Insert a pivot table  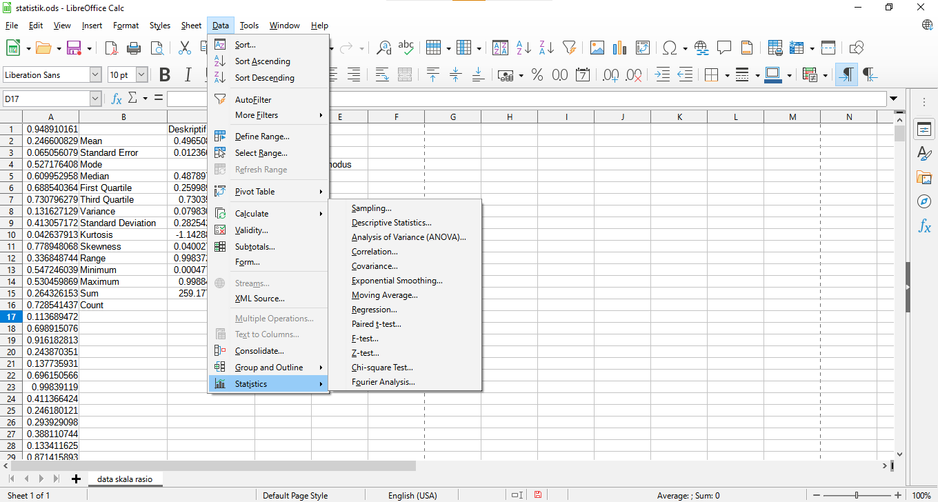pyautogui.click(x=641, y=48)
